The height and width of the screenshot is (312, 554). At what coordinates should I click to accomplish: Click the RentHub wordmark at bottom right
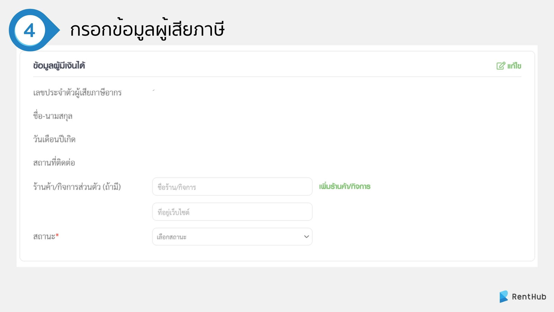click(x=529, y=297)
